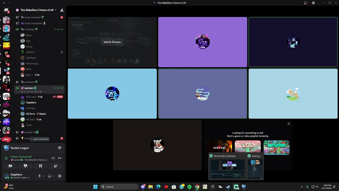This screenshot has width=339, height=191.
Task: Open the invite people icon beside server name
Action: (62, 10)
